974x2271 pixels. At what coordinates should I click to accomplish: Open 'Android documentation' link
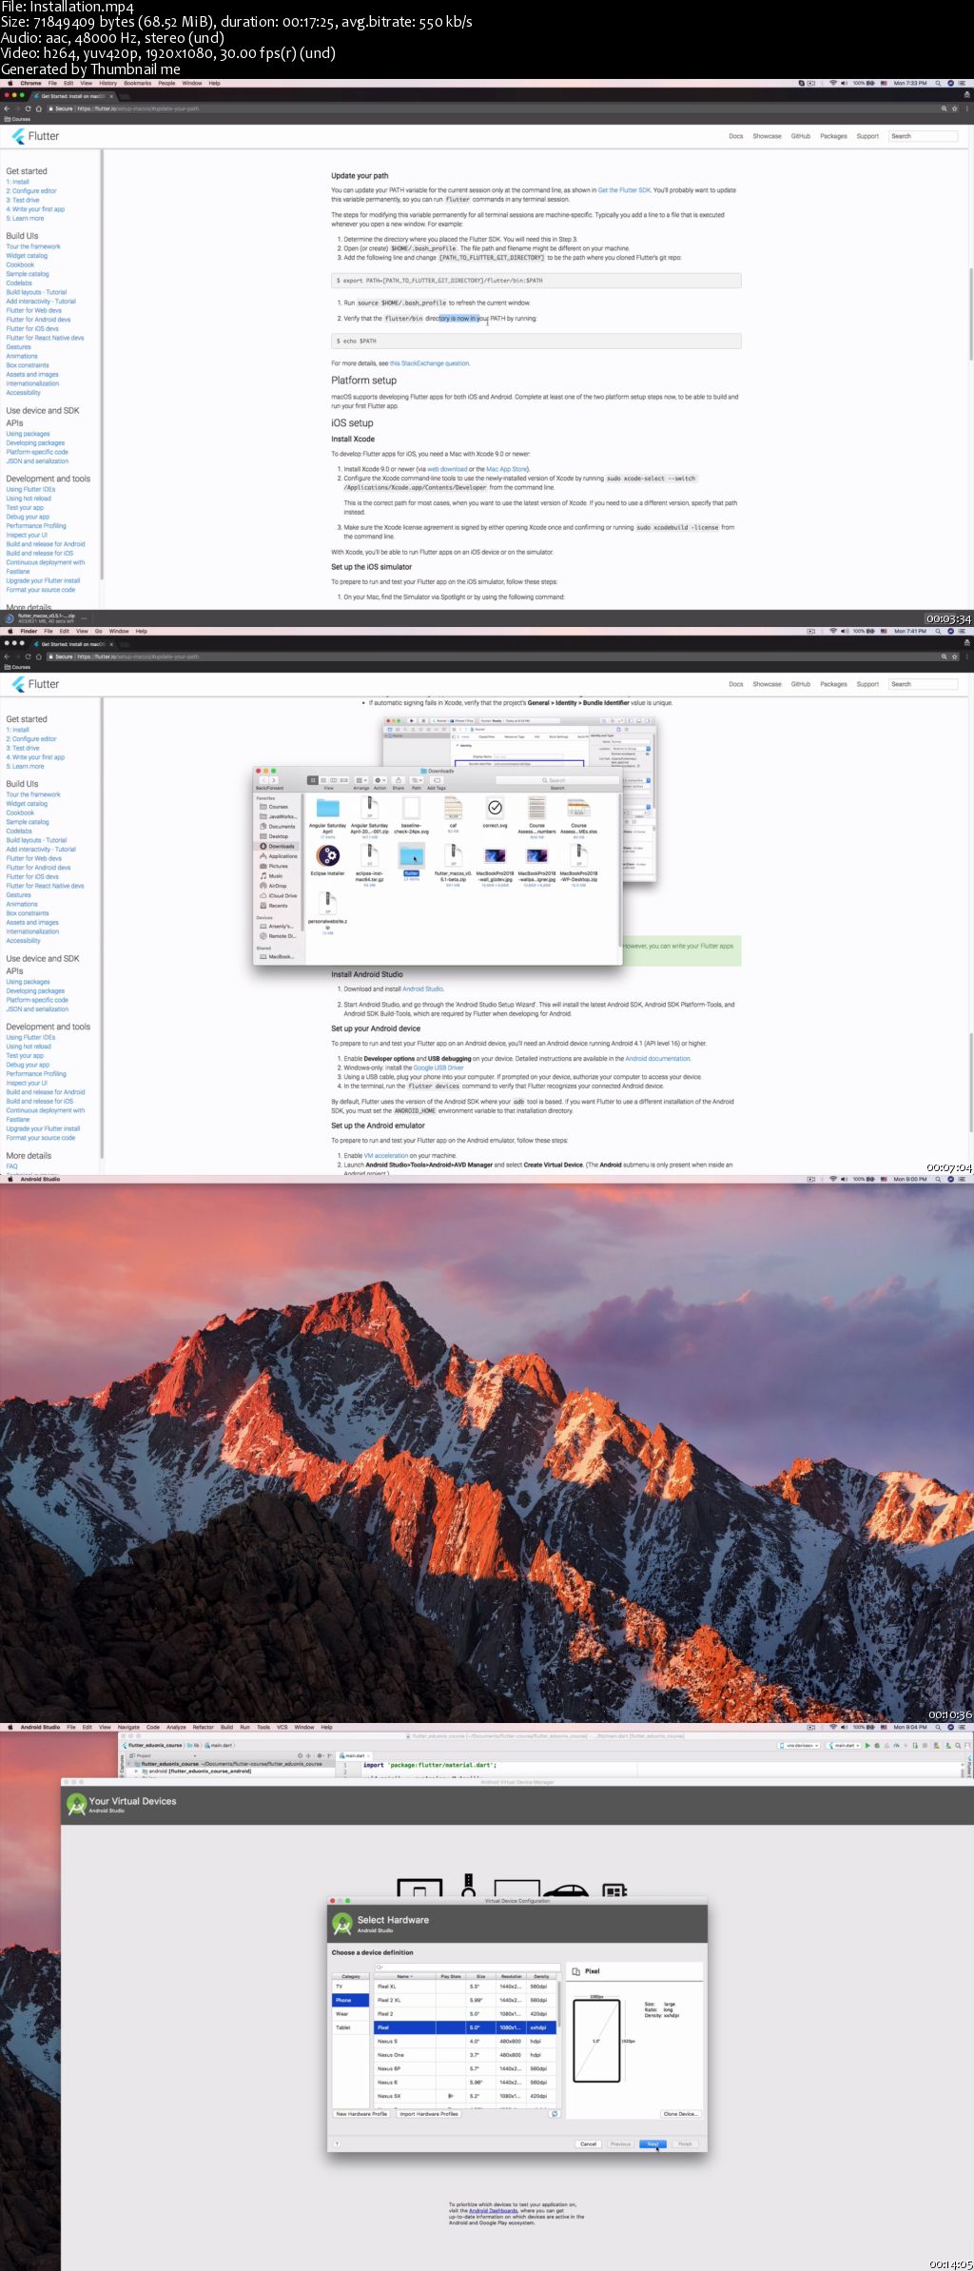point(657,1059)
